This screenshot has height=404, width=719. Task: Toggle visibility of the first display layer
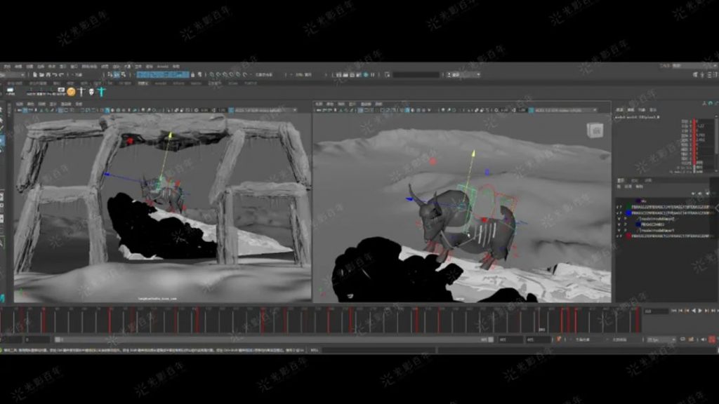tap(619, 208)
